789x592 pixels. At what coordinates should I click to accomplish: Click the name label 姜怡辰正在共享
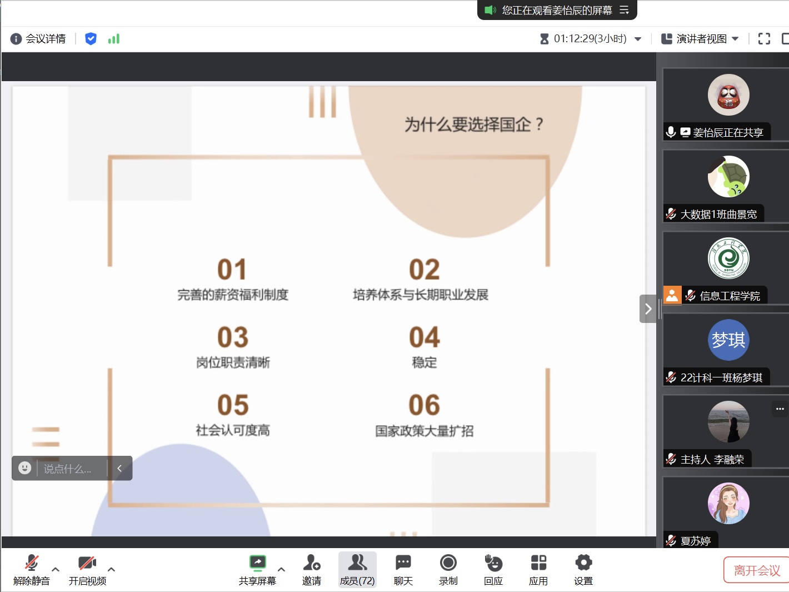[x=728, y=132]
